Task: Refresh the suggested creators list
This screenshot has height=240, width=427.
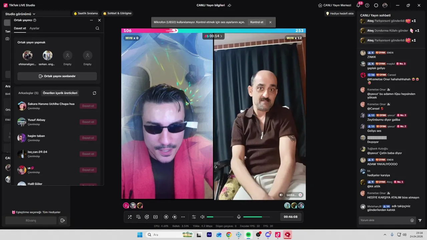Action: coord(94,93)
